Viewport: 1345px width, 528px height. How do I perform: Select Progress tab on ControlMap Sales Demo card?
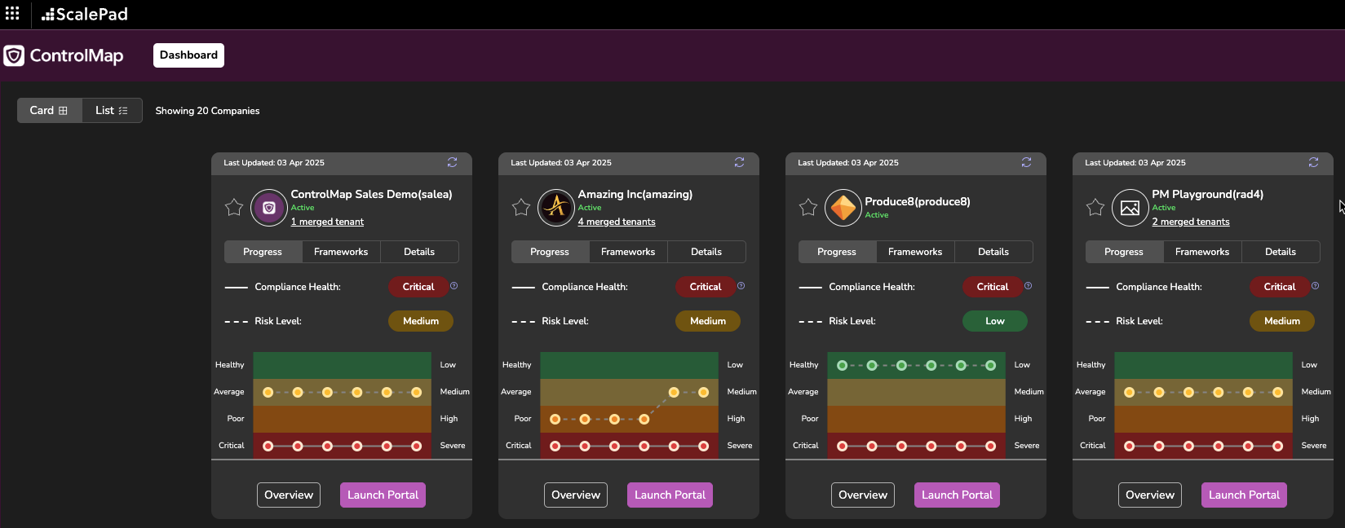click(x=263, y=252)
